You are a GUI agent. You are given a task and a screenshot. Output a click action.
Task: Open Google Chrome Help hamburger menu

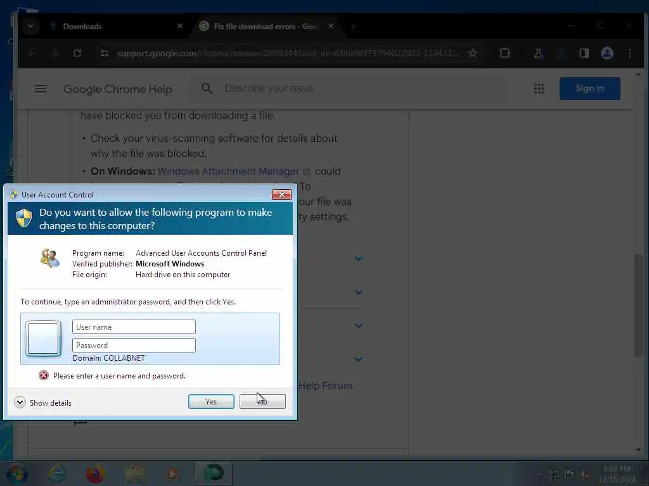[40, 89]
